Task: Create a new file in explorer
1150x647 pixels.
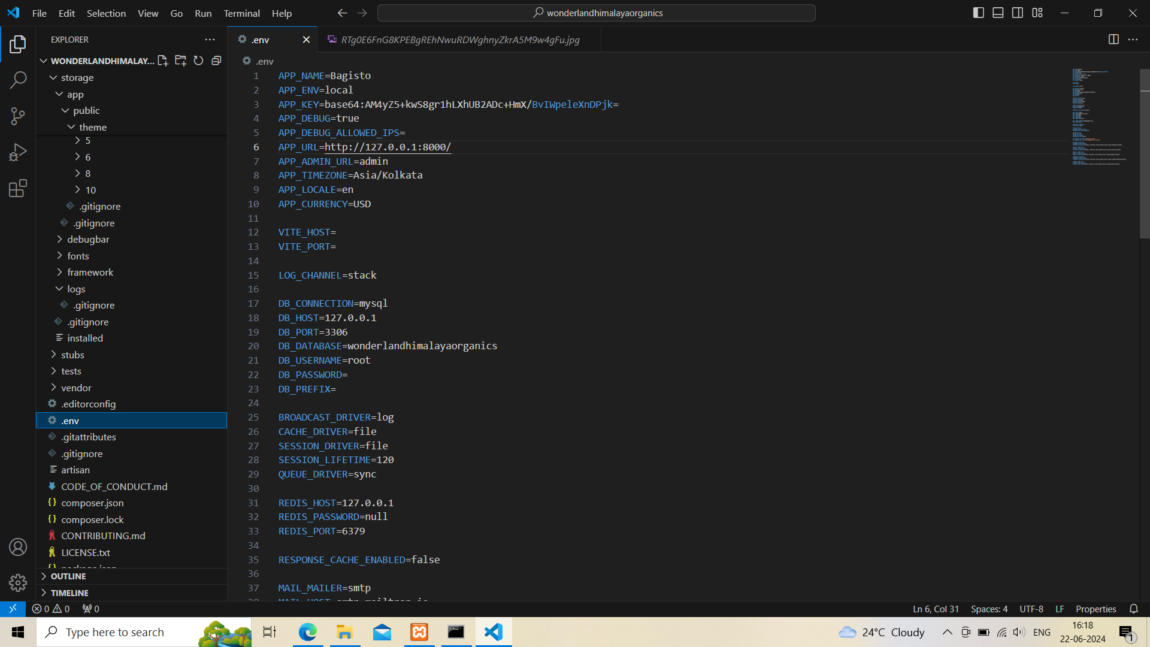Action: 162,61
